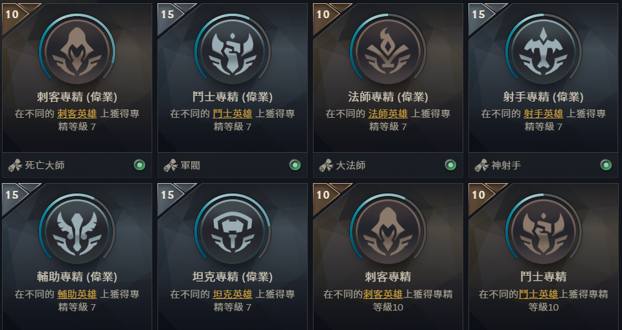Toggle the green indicator beside 大法師 title
This screenshot has height=330, width=622.
pyautogui.click(x=450, y=165)
